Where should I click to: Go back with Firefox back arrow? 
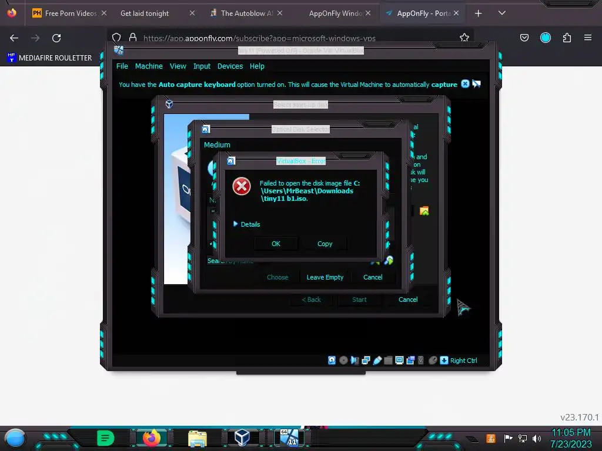(x=14, y=38)
